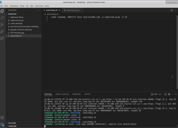Open the Explorer view in activity bar
This screenshot has height=128, width=178.
click(x=2, y=11)
